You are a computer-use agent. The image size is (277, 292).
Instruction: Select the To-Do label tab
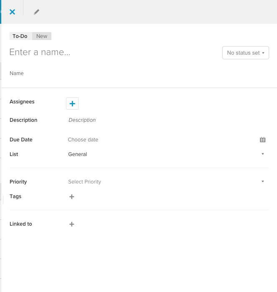(20, 36)
